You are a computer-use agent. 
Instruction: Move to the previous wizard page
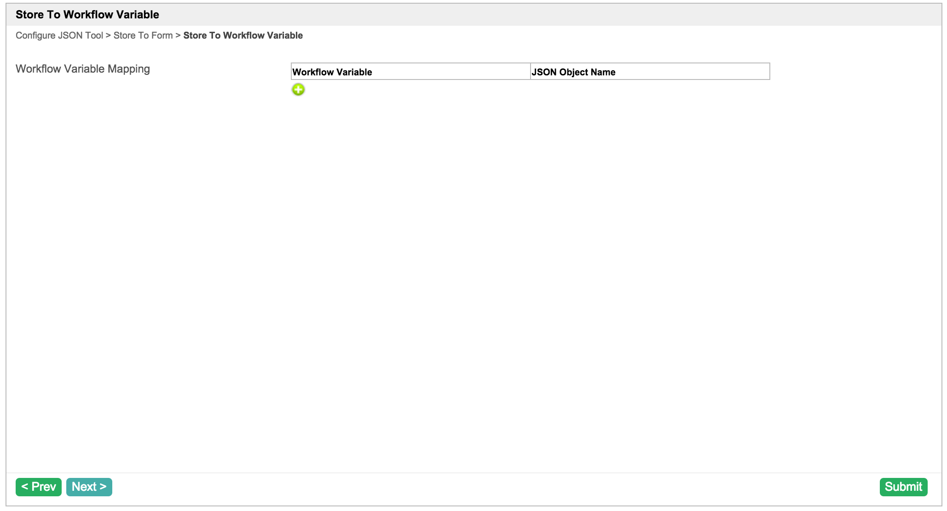[x=39, y=487]
